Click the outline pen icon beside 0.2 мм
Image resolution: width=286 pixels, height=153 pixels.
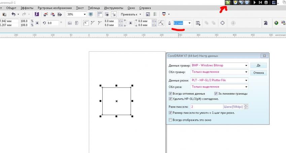(x=169, y=23)
